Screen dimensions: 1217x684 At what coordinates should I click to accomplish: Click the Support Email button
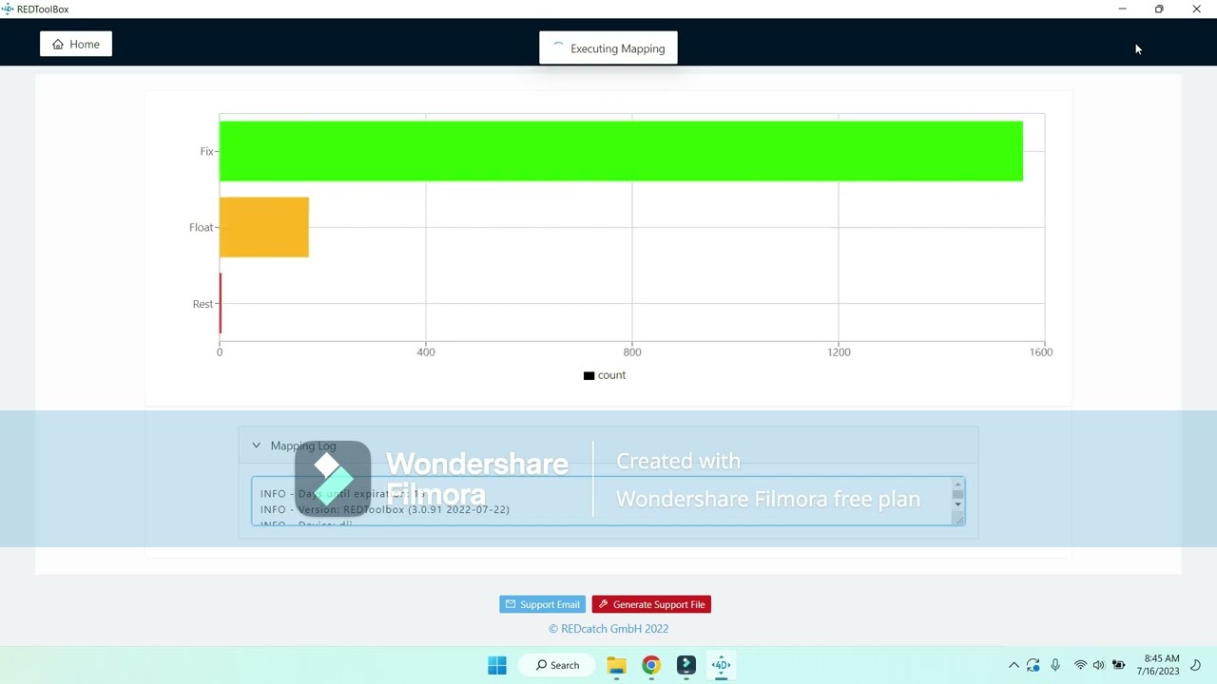[x=542, y=604]
